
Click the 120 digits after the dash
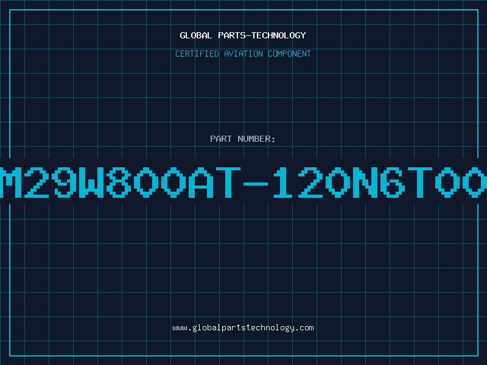point(310,182)
